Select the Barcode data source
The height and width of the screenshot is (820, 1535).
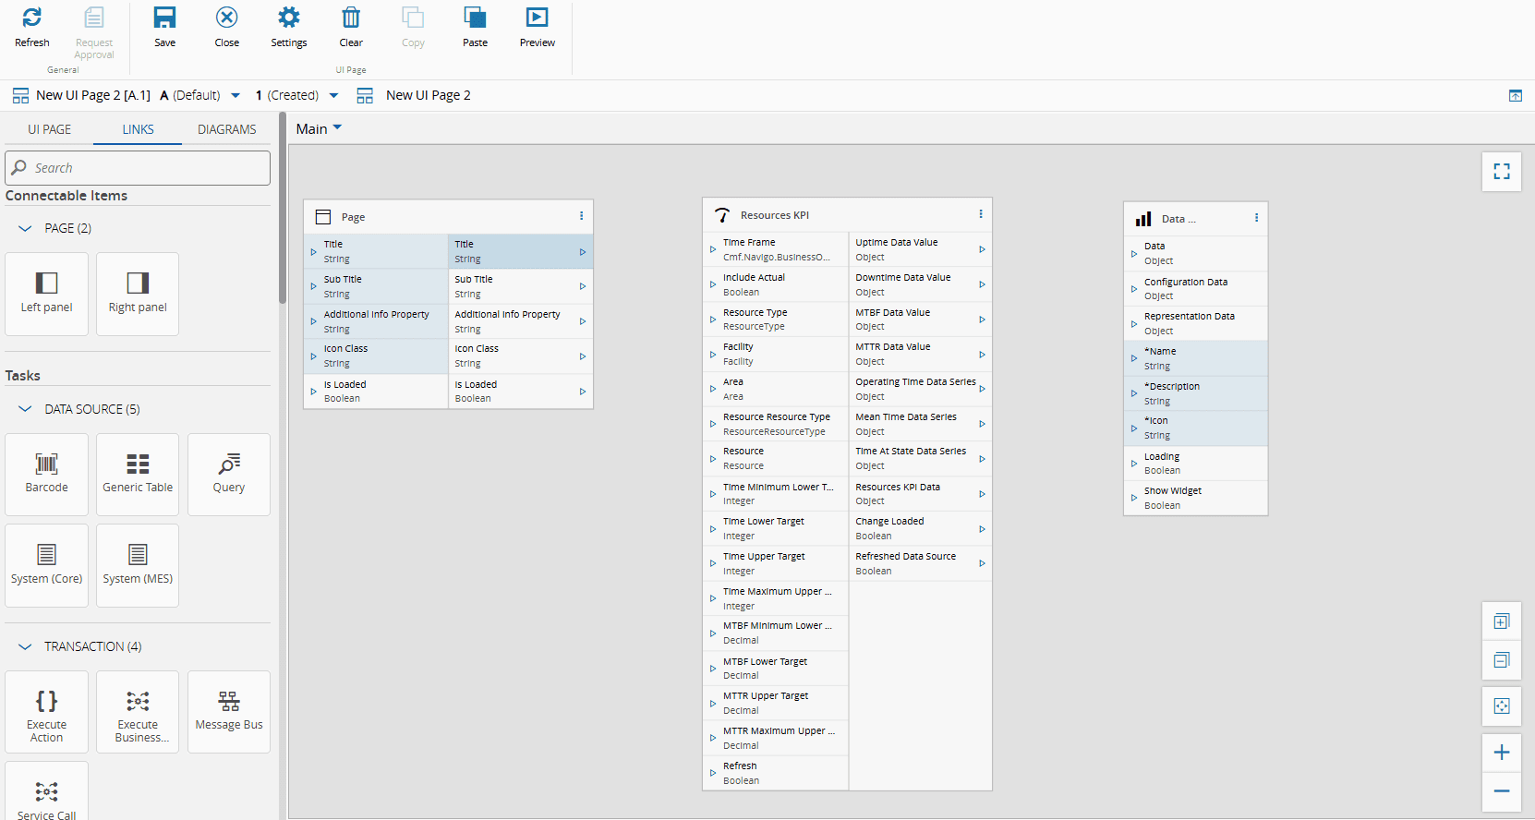[46, 474]
